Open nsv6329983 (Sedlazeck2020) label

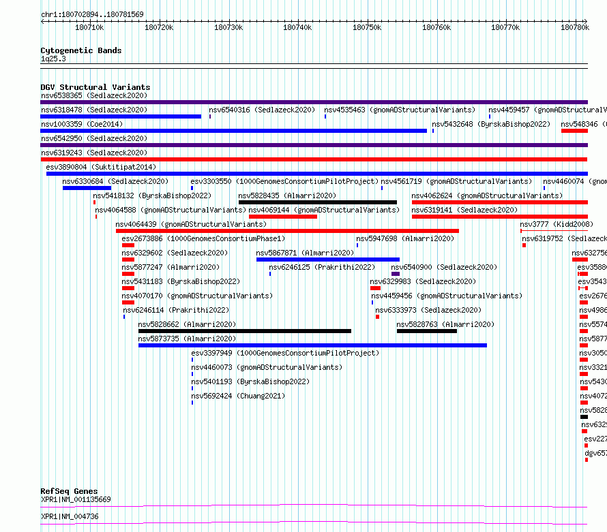point(423,281)
